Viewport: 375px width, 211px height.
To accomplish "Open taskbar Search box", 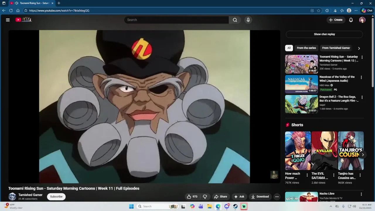I will (158, 206).
